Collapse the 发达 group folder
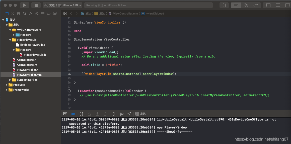 7,25
